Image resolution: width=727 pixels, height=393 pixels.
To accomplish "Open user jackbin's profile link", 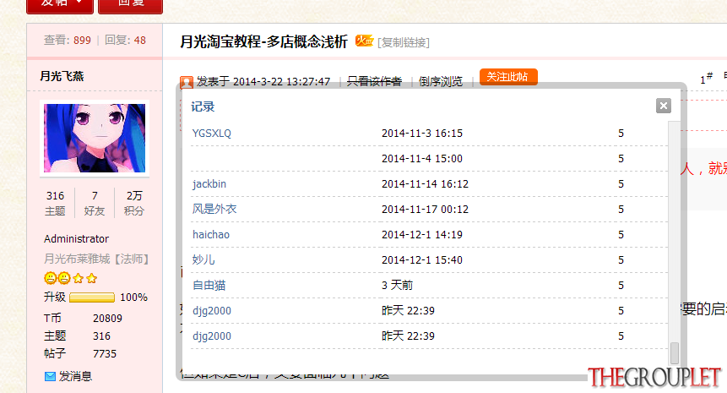I will pyautogui.click(x=209, y=183).
